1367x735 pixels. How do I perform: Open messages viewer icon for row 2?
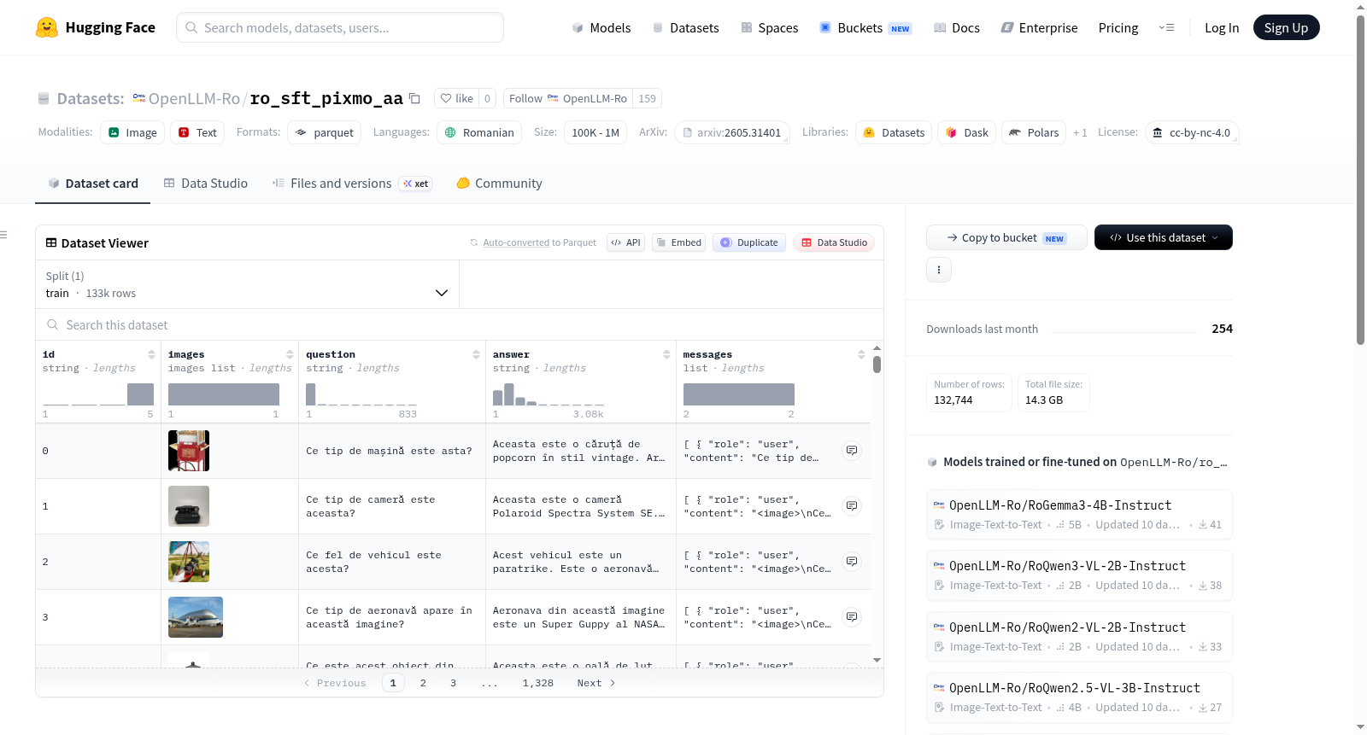tap(852, 561)
